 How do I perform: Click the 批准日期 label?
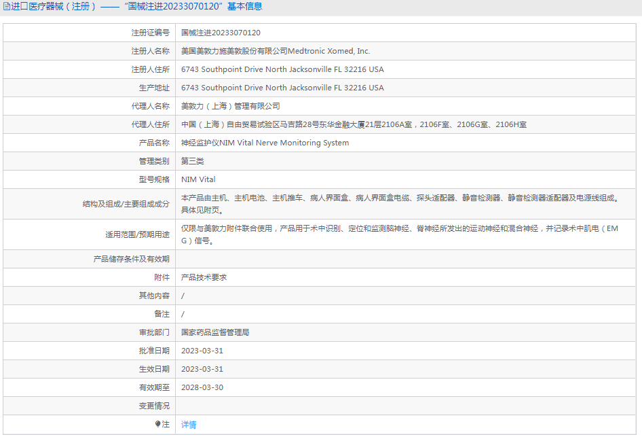[x=154, y=351]
